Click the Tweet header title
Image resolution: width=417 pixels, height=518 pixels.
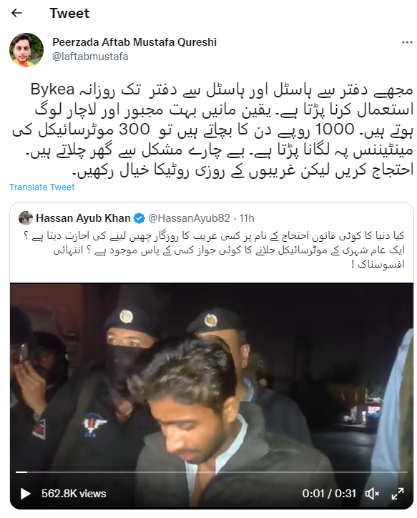click(x=69, y=13)
